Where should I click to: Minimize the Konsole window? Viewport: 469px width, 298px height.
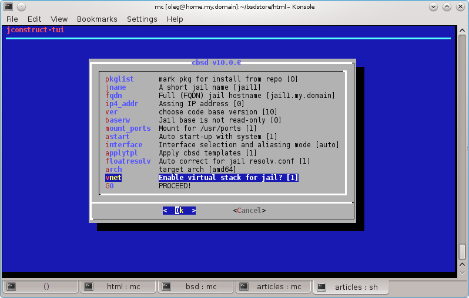pos(433,6)
